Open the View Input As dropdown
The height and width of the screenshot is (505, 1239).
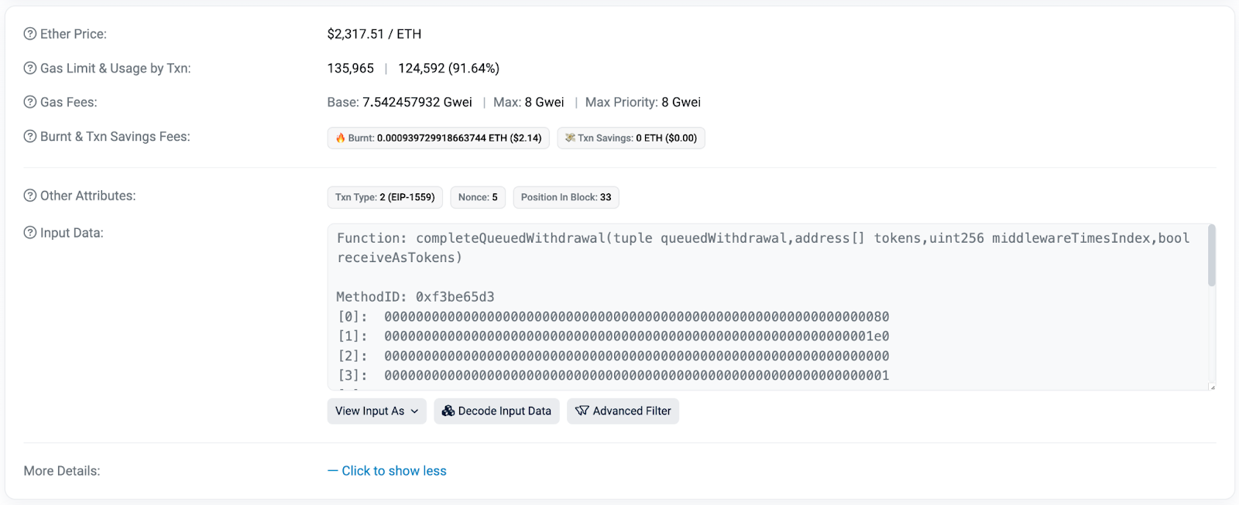pyautogui.click(x=376, y=411)
